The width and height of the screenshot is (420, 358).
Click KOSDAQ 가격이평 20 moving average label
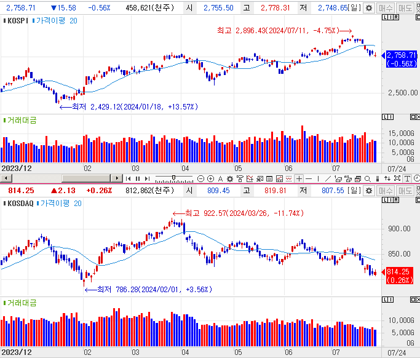(59, 204)
